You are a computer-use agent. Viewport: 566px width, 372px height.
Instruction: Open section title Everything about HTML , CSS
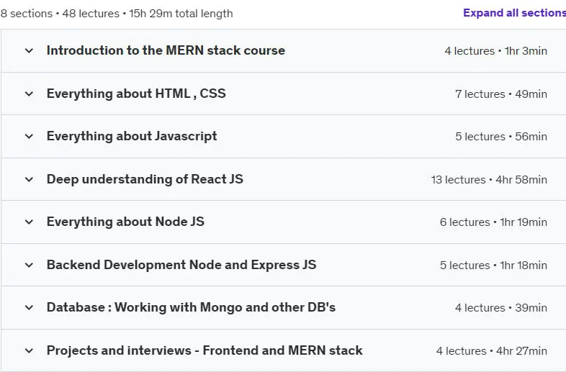point(136,94)
